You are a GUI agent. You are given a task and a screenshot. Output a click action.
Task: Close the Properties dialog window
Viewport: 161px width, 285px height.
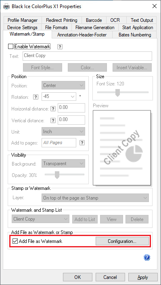pos(155,6)
